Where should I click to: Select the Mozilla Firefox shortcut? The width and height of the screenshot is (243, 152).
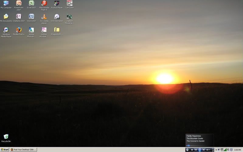[x=19, y=31]
